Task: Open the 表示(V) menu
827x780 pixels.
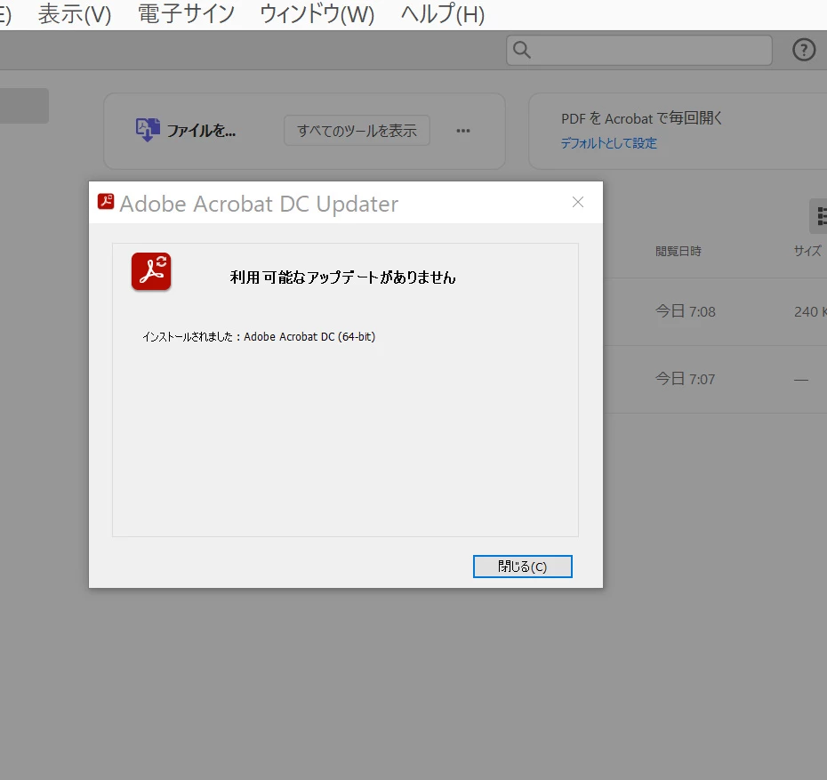Action: click(x=75, y=14)
